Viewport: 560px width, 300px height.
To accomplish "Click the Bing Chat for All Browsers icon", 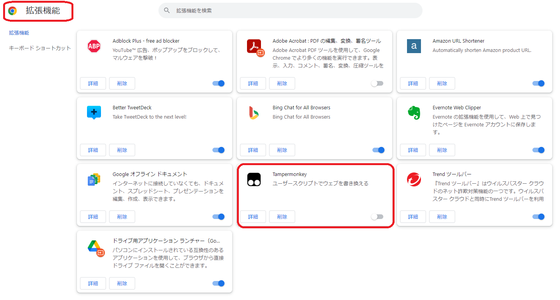I will click(254, 112).
